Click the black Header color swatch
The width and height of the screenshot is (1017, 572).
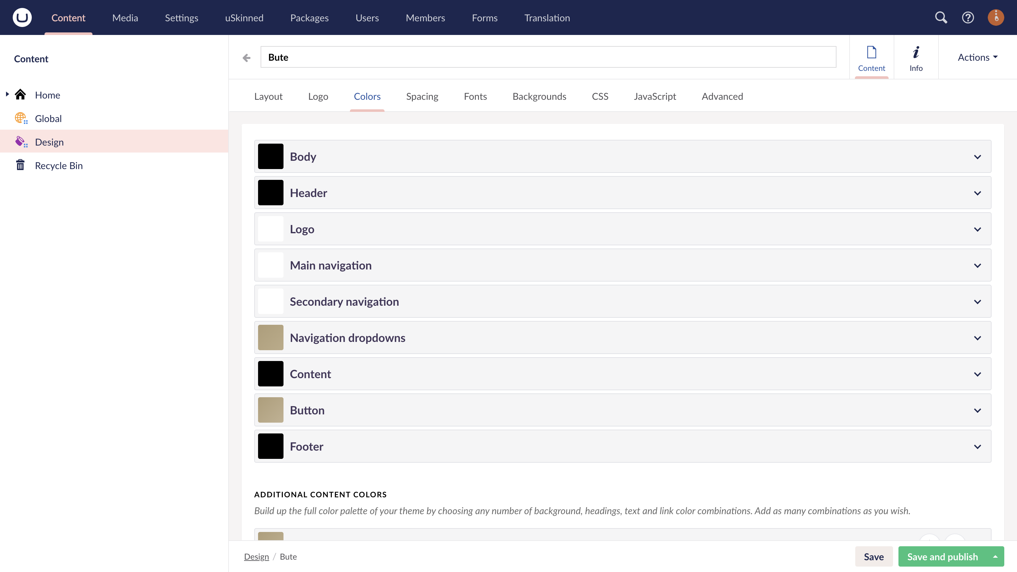point(270,193)
